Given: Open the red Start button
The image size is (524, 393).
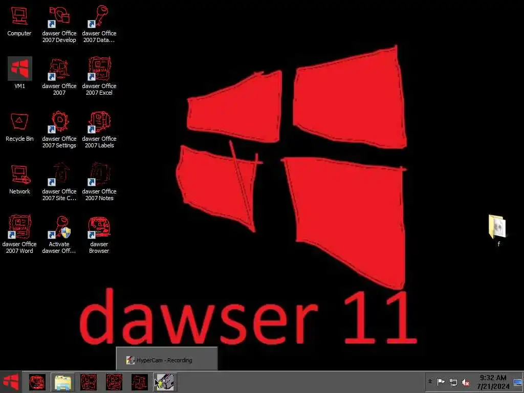Looking at the screenshot, I should tap(11, 382).
